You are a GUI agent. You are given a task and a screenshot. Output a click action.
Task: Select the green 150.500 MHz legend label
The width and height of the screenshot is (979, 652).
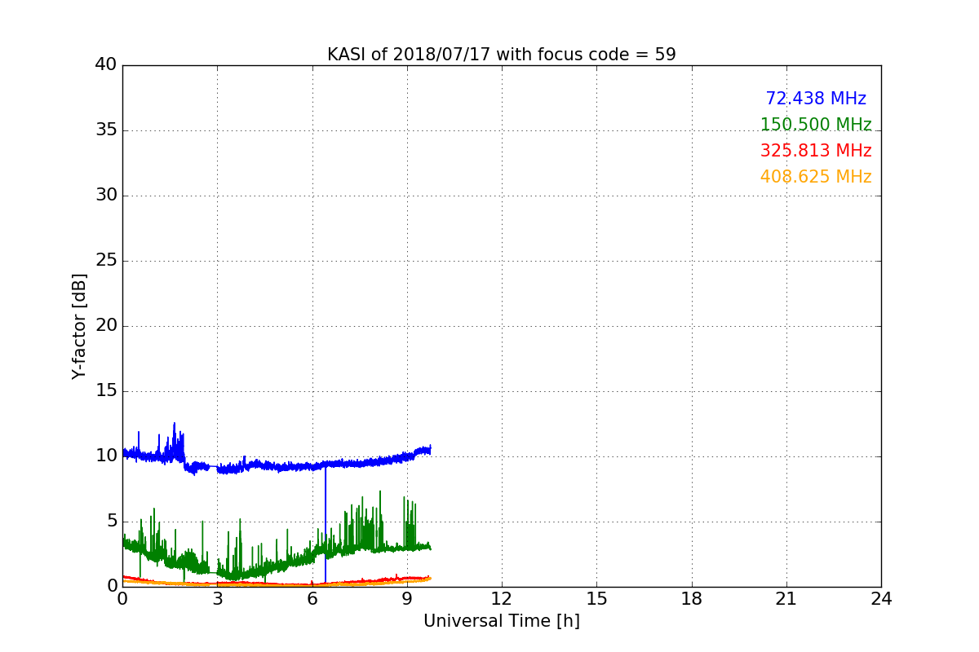click(x=816, y=125)
